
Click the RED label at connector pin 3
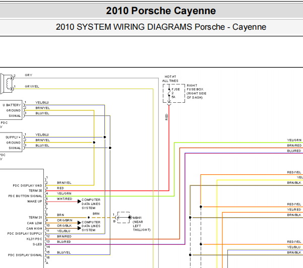pyautogui.click(x=60, y=188)
